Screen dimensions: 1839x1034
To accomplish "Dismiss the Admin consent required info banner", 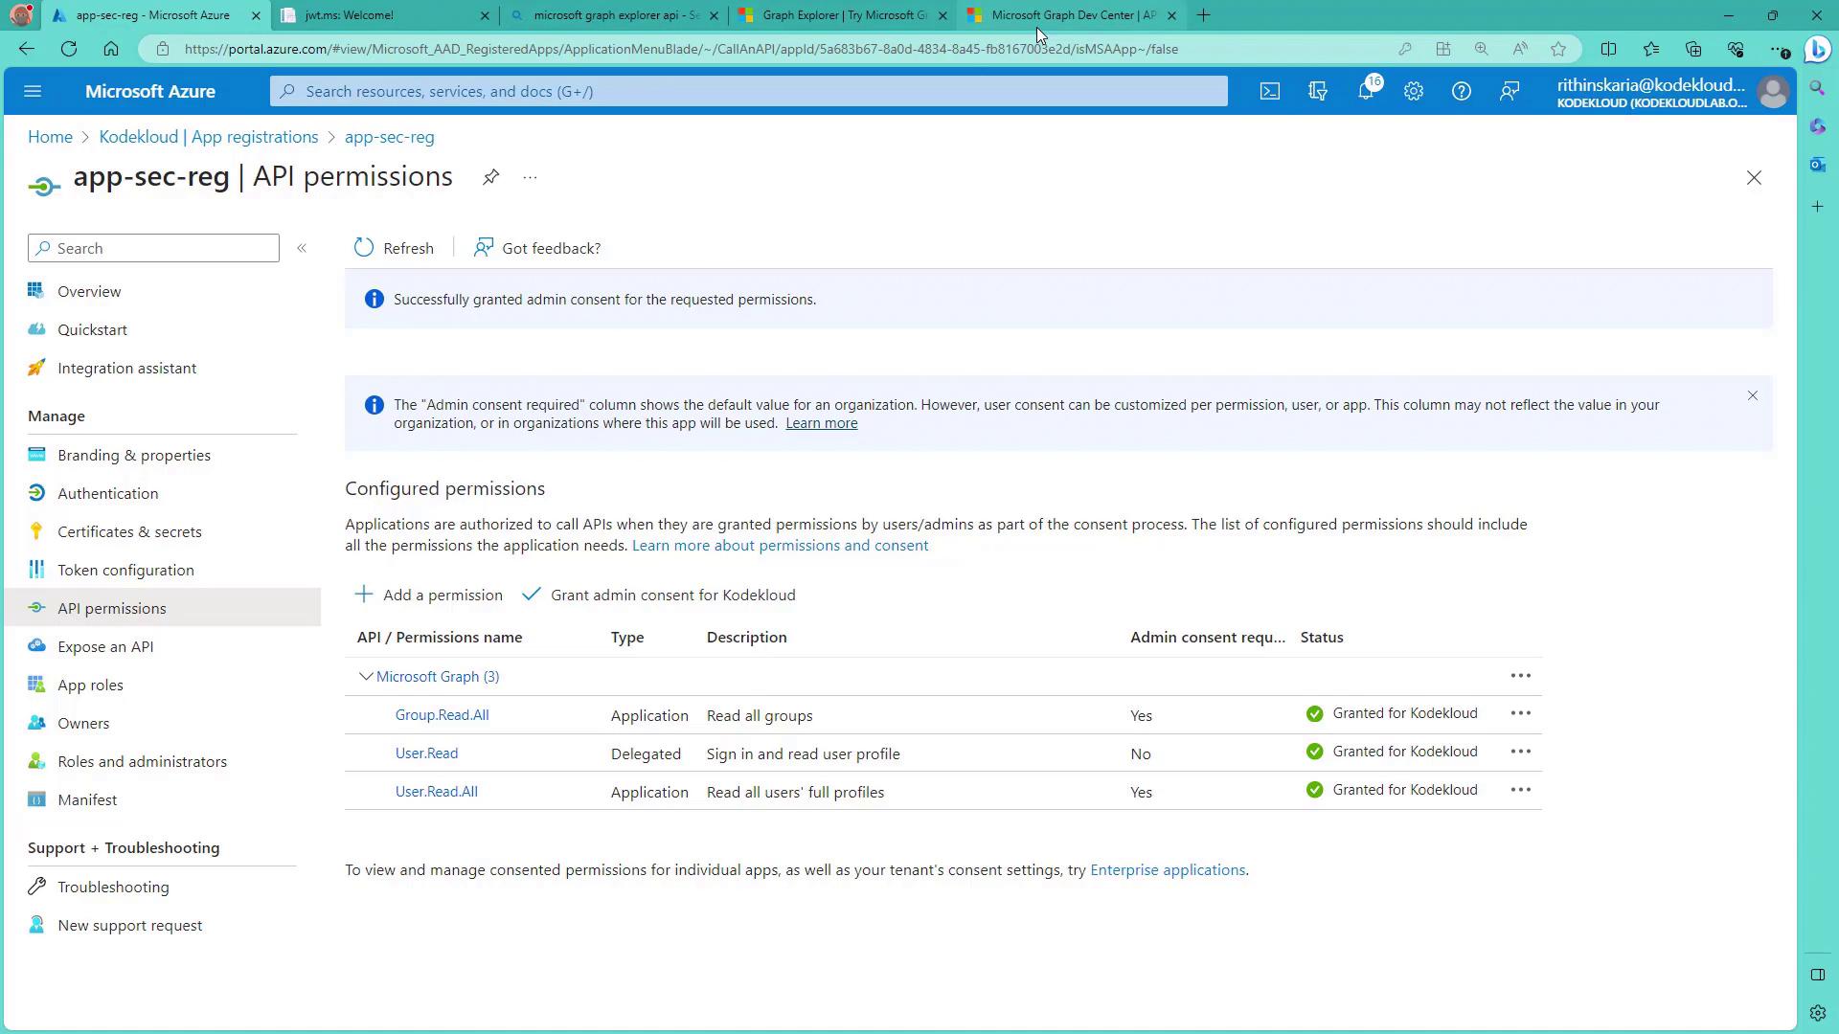I will [x=1752, y=395].
